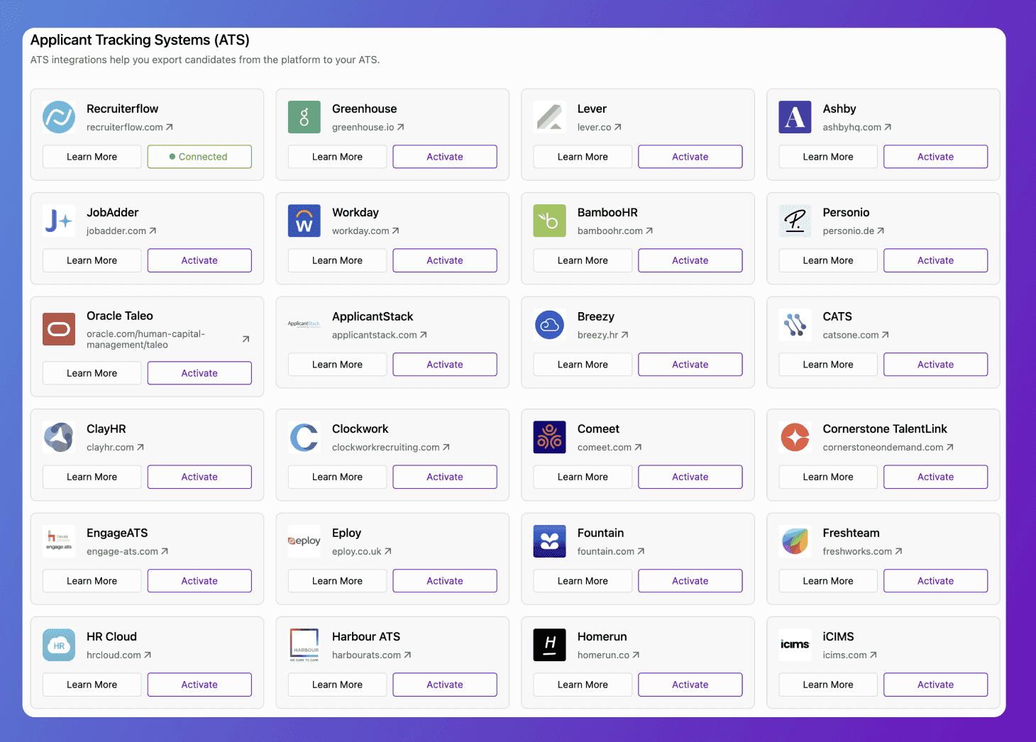This screenshot has height=742, width=1036.
Task: Activate the JobAdder integration
Action: (199, 260)
